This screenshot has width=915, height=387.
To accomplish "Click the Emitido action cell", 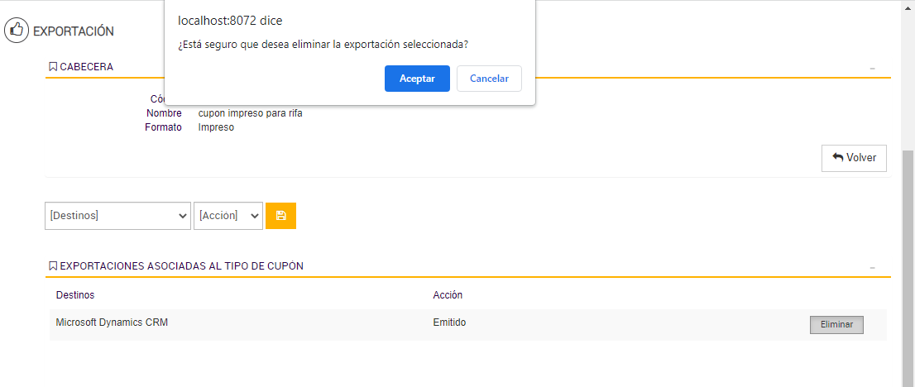I will coord(449,322).
